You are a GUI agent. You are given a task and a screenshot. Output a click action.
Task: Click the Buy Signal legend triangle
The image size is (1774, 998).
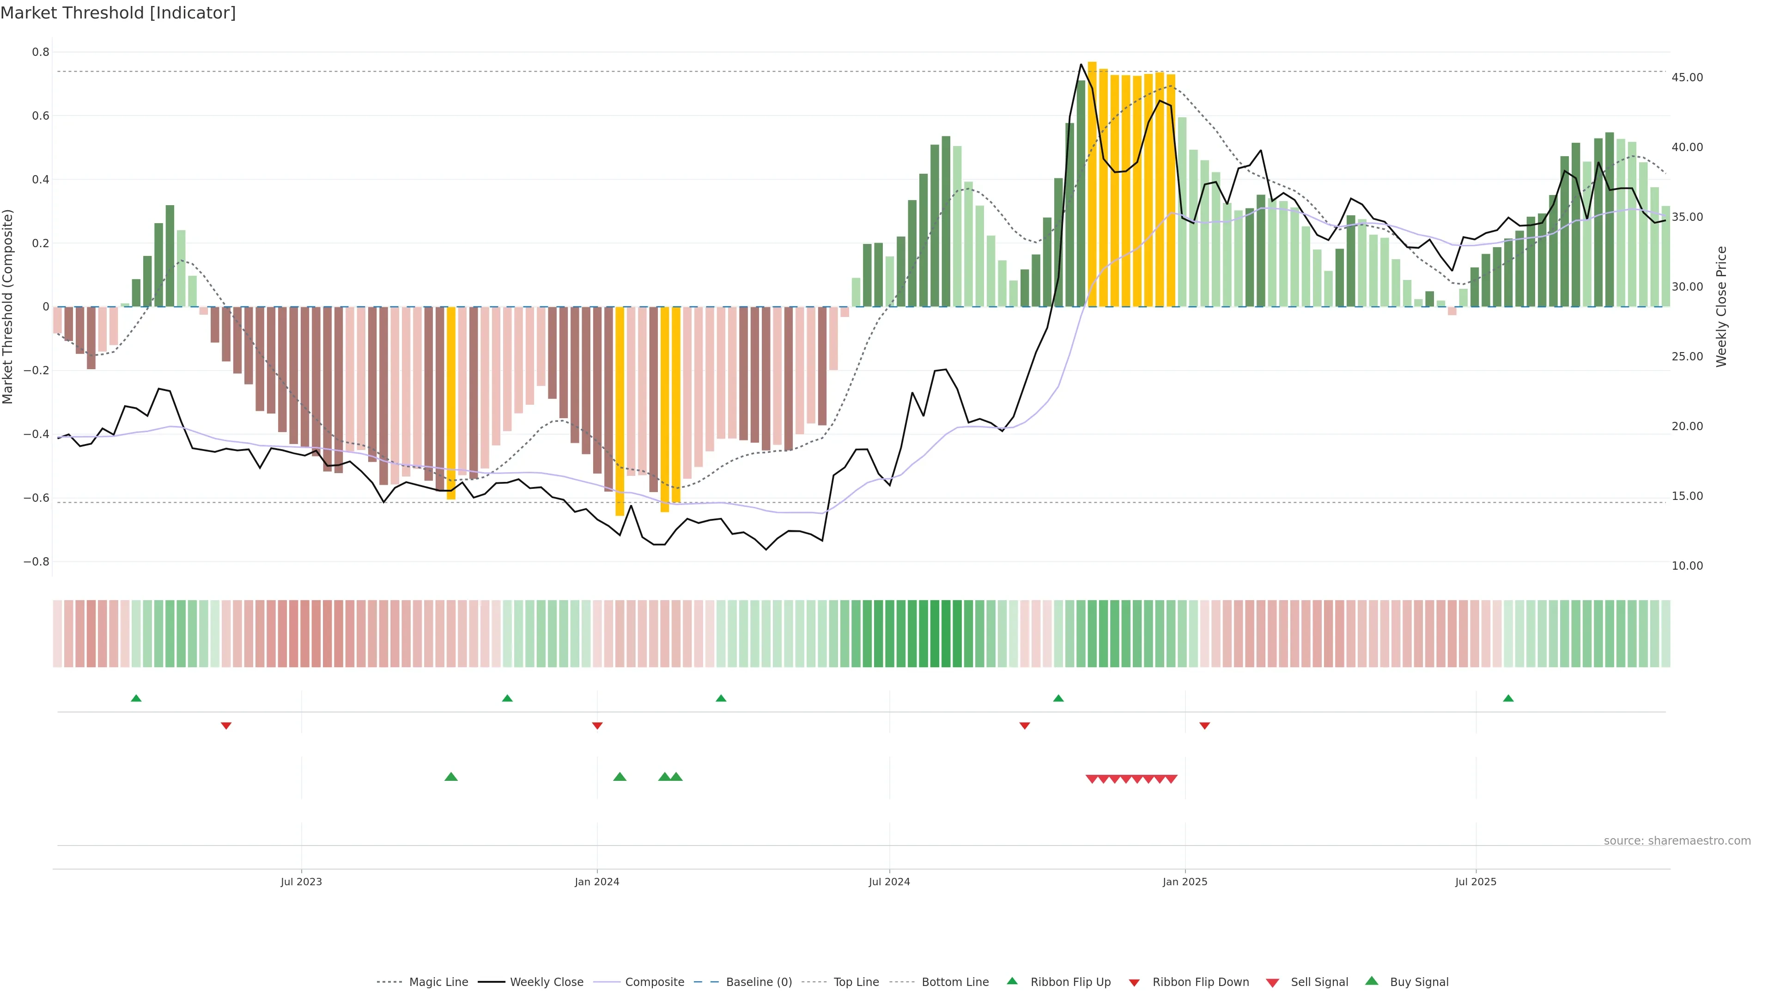click(1372, 981)
